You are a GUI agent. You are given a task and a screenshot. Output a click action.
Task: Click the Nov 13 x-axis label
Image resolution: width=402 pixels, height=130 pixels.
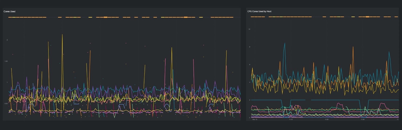click(x=255, y=119)
